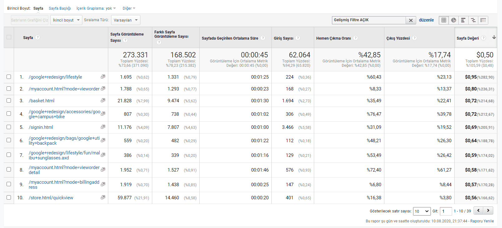Check the /signin.html row checkbox

pyautogui.click(x=9, y=127)
